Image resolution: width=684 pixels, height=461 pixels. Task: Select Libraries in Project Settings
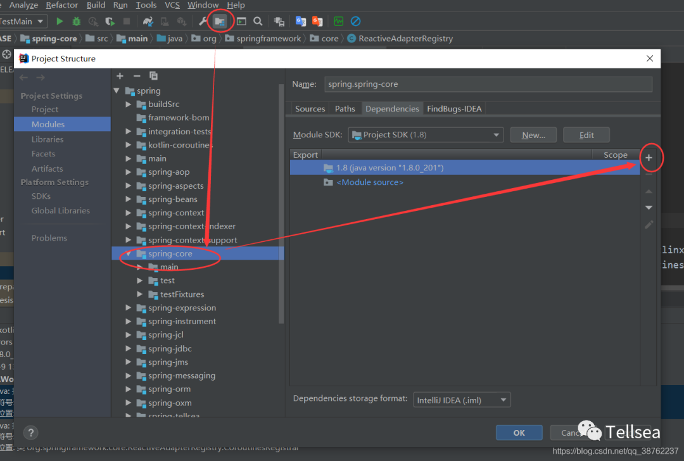pos(47,139)
